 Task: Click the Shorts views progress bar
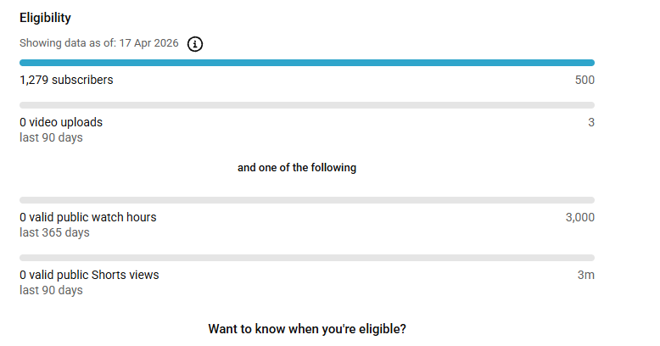(307, 258)
